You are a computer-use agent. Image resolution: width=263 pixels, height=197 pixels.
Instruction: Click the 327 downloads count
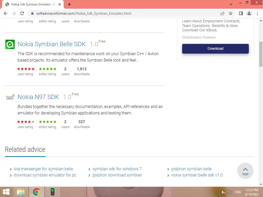[x=82, y=122]
